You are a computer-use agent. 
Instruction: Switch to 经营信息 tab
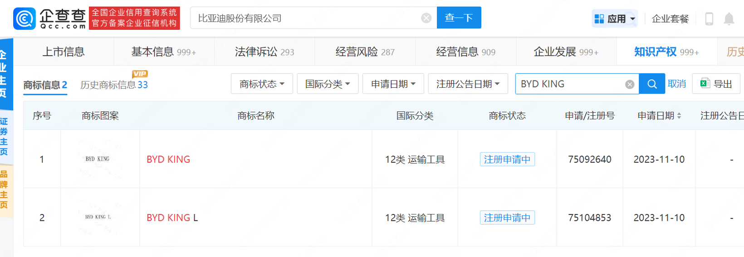(466, 52)
